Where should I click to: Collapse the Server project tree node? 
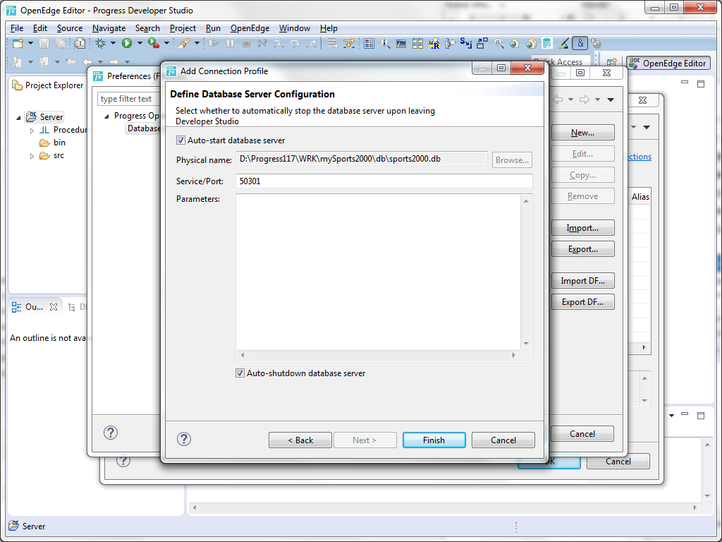click(18, 118)
